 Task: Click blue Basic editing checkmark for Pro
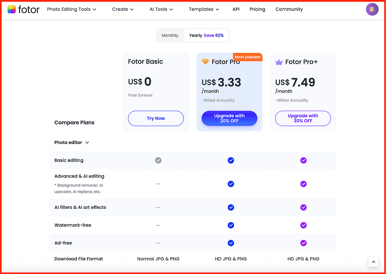pos(231,160)
